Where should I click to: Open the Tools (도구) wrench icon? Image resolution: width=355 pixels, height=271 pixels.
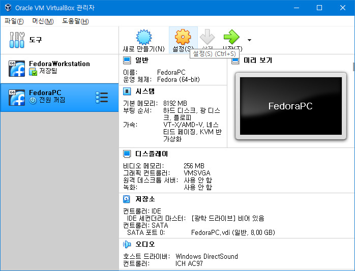point(17,40)
